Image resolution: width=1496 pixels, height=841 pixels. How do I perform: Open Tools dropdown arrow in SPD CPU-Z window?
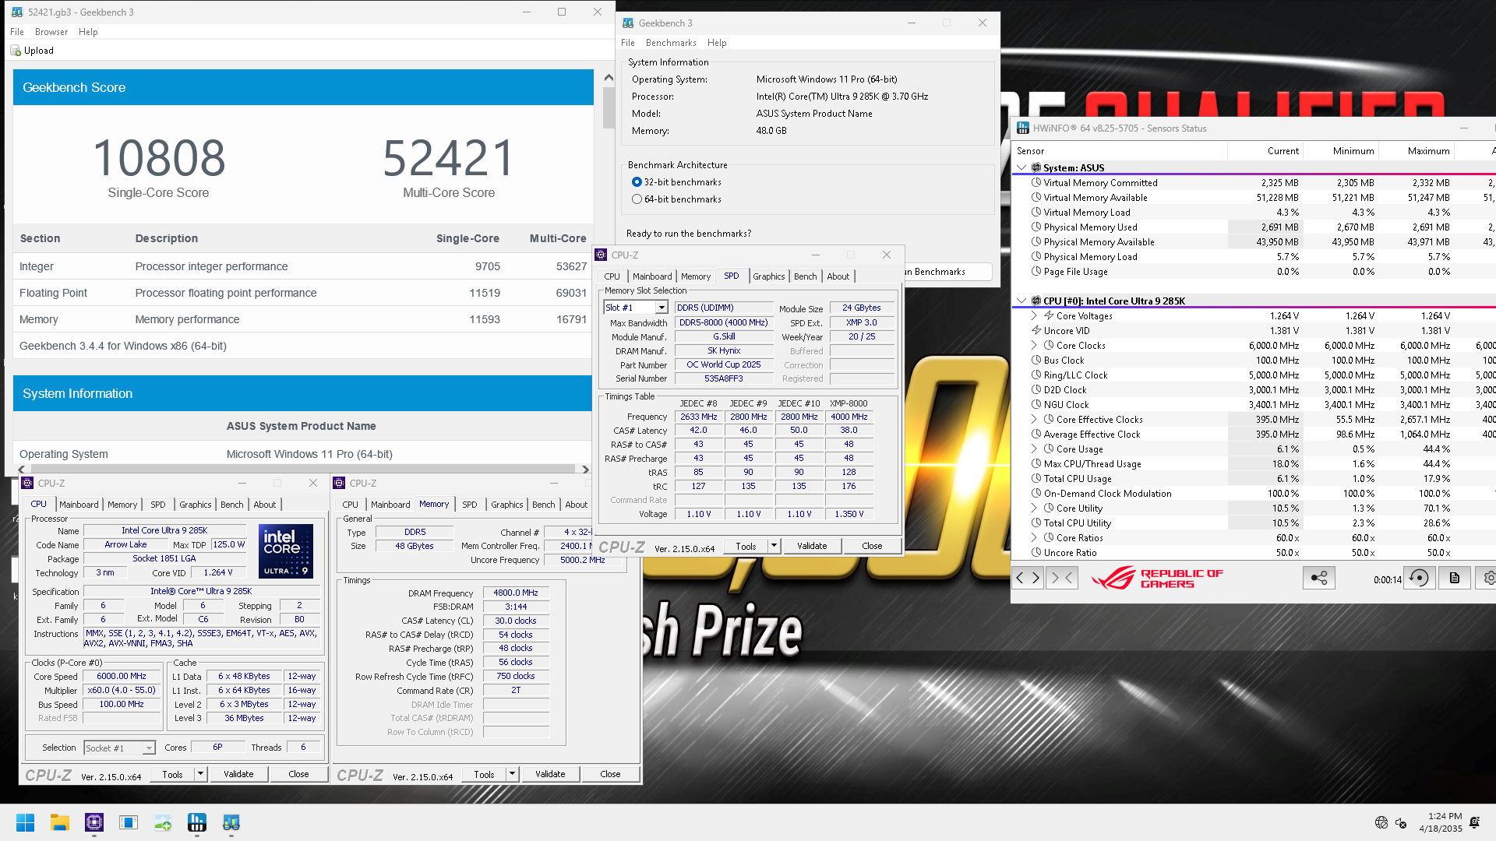774,547
